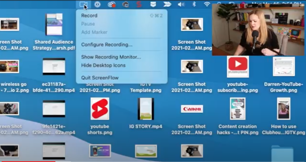This screenshot has width=306, height=162.
Task: Select the youtube-subscribing.png file icon
Action: [x=237, y=67]
